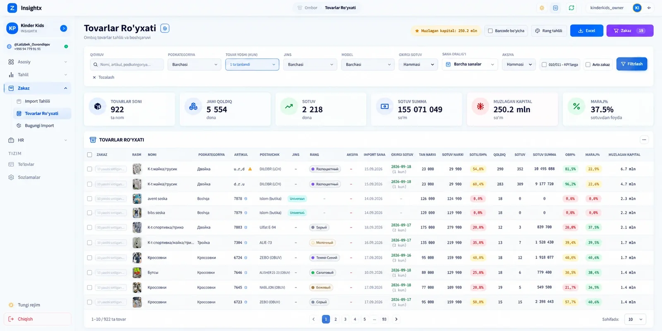662x331 pixels.
Task: Open the Tovar yoshi dropdown
Action: point(252,65)
